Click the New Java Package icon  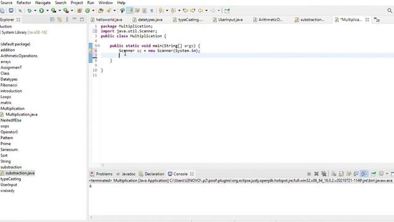[79, 10]
